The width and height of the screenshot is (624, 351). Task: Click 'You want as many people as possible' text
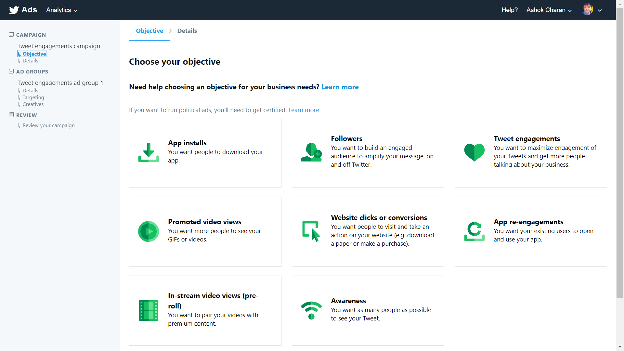coord(381,314)
